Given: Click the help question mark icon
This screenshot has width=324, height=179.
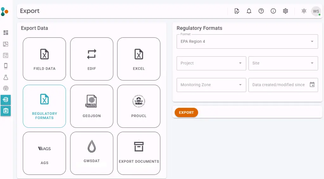Looking at the screenshot, I should [261, 11].
